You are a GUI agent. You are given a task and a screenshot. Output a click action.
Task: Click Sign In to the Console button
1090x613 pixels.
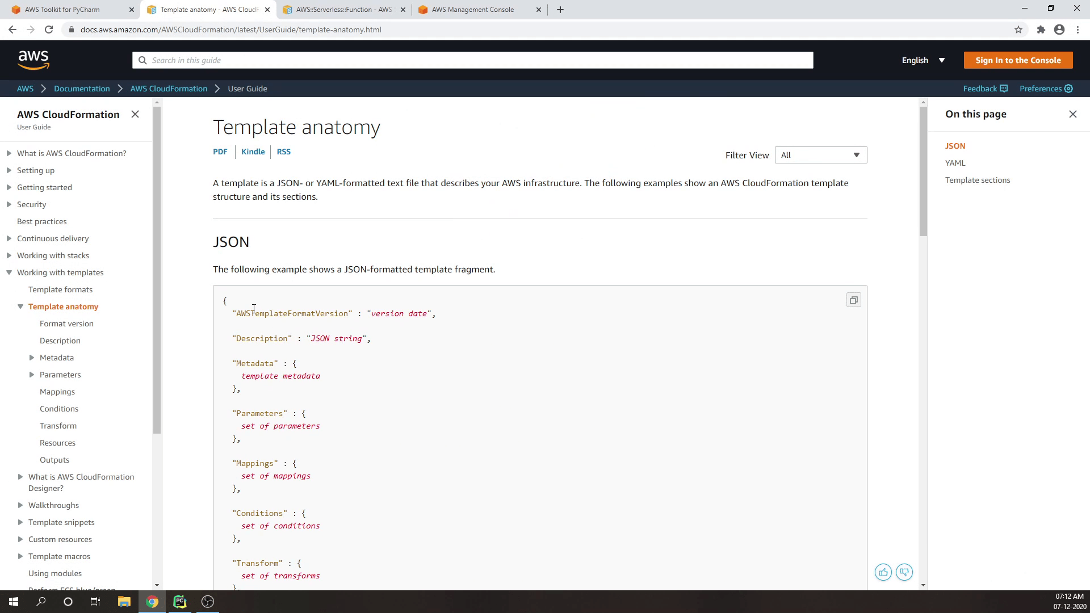1018,60
